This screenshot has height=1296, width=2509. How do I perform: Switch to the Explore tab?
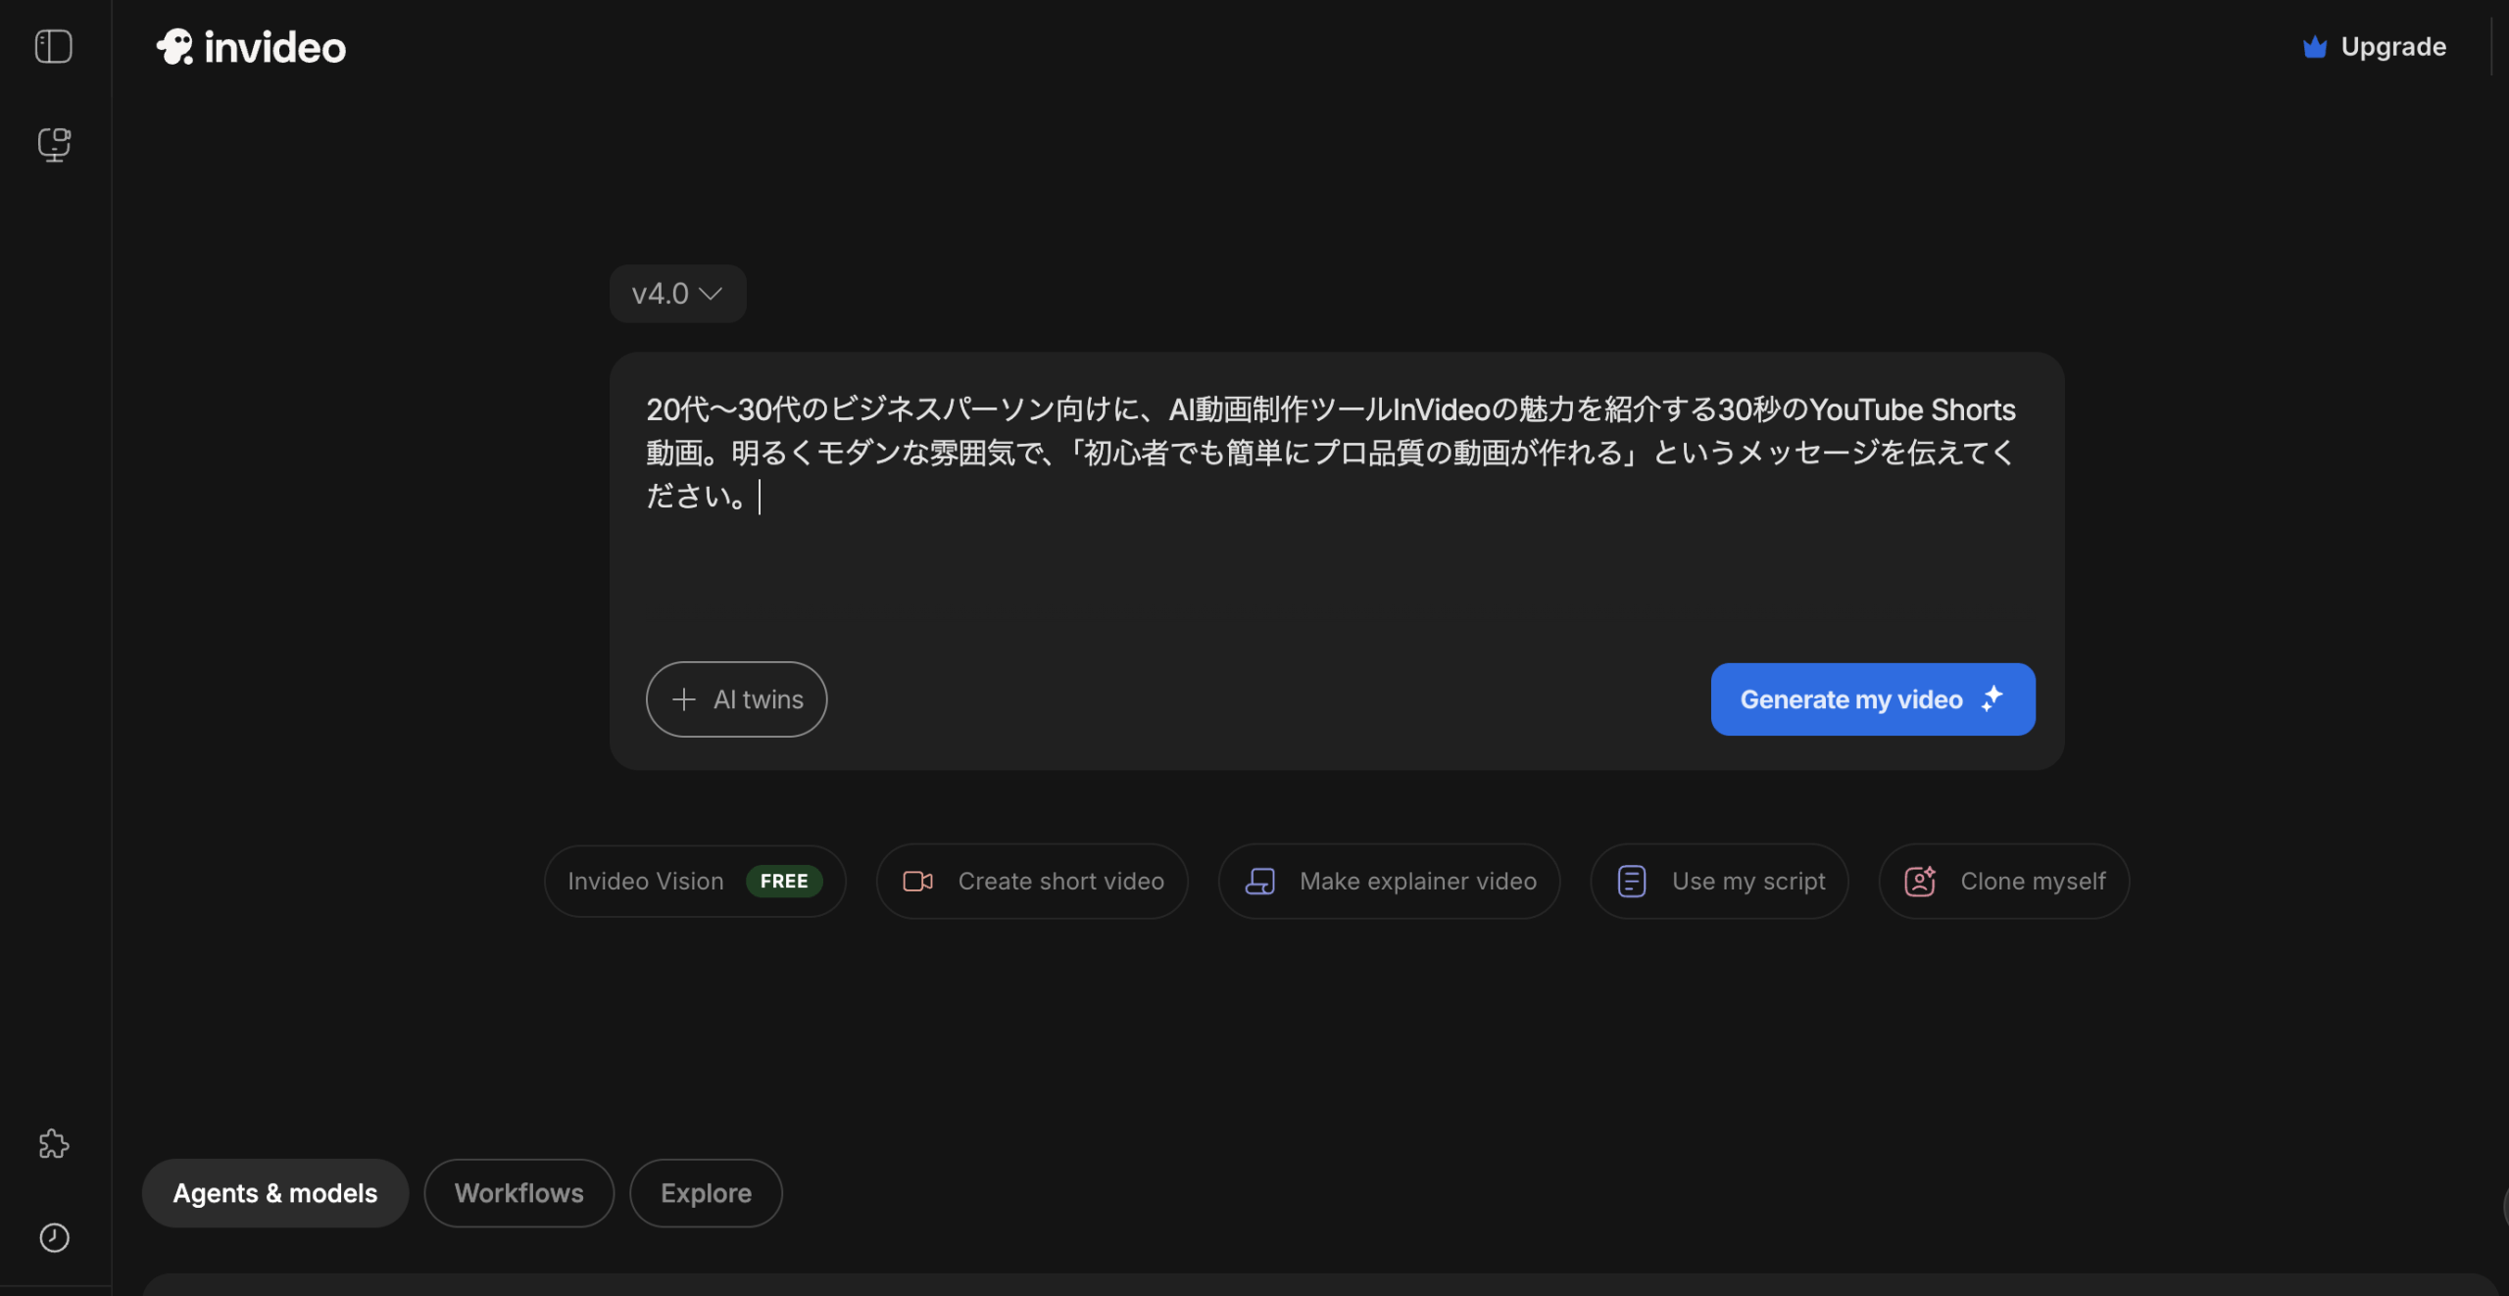[706, 1192]
